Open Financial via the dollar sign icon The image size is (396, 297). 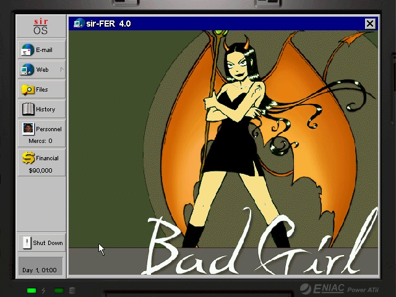click(x=28, y=158)
